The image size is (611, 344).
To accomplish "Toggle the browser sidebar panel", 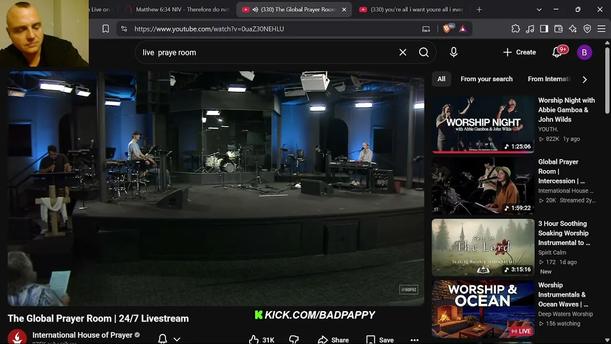I will (544, 29).
